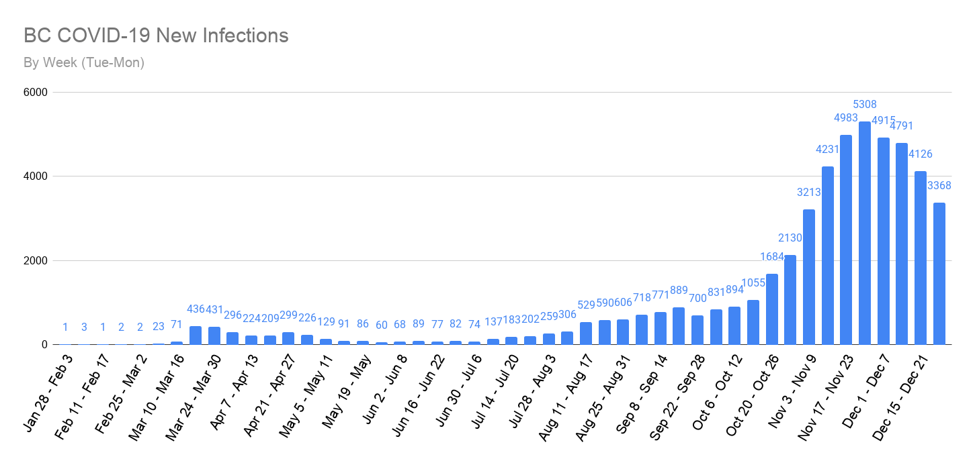This screenshot has height=463, width=975.
Task: Click the bar with value 2130
Action: (x=790, y=301)
